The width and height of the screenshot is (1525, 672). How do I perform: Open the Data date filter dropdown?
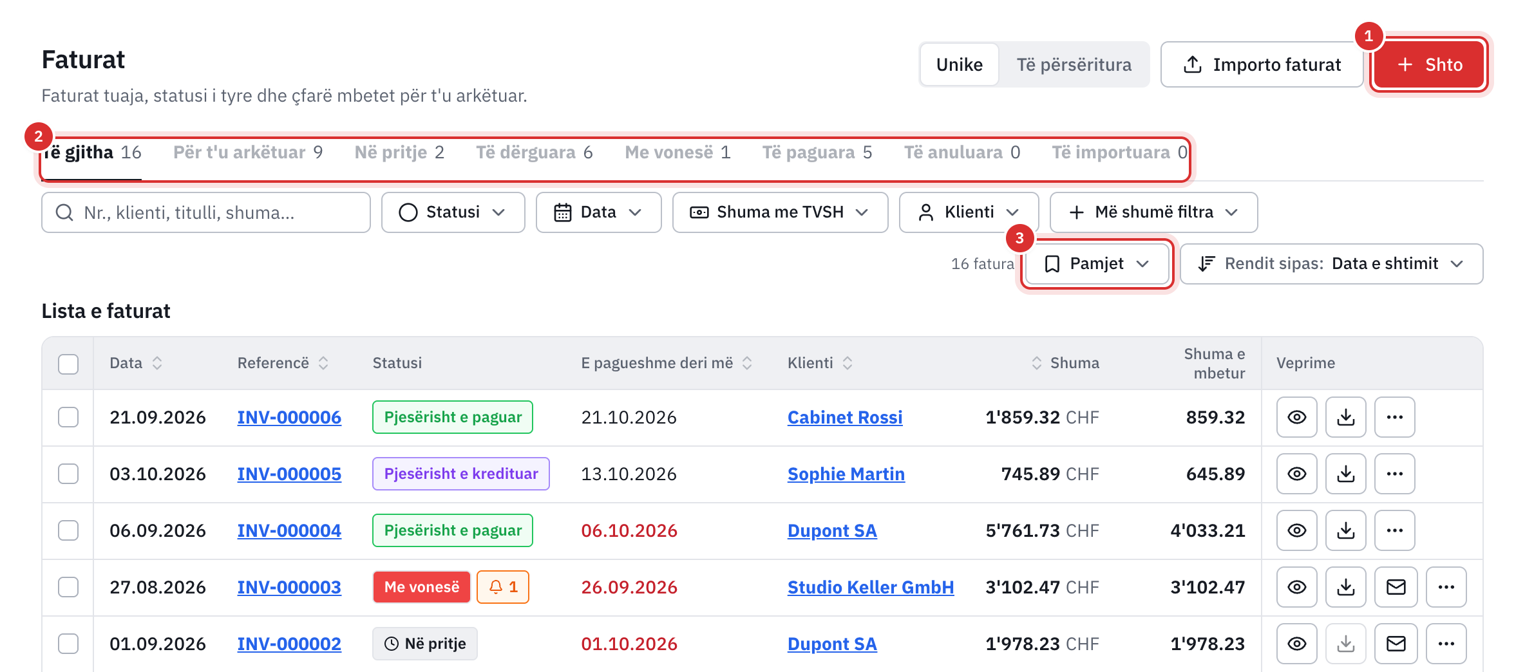pos(598,212)
